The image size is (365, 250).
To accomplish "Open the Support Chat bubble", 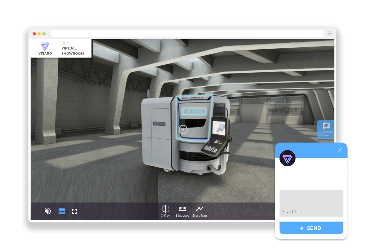I will tap(326, 130).
